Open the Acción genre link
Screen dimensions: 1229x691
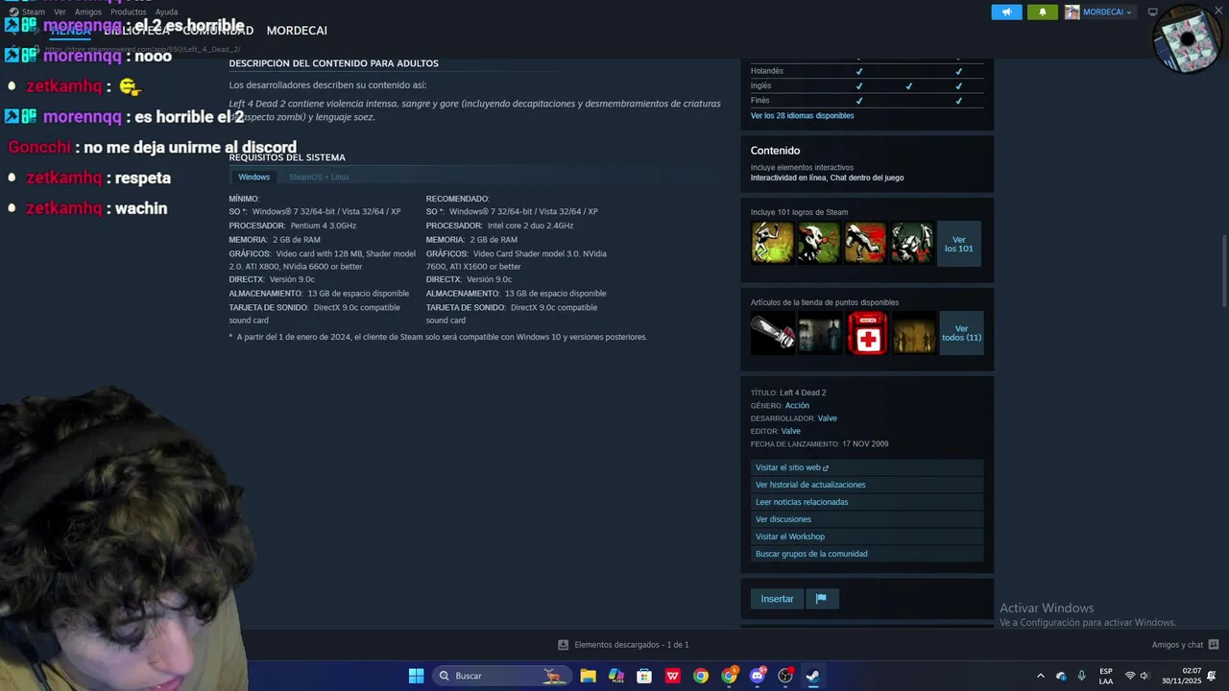(x=797, y=406)
